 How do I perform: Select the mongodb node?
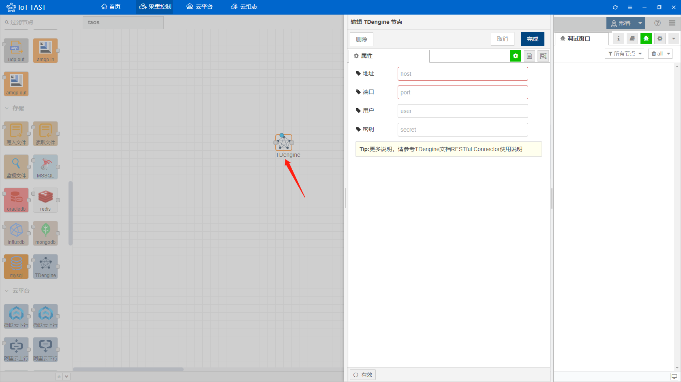click(45, 233)
